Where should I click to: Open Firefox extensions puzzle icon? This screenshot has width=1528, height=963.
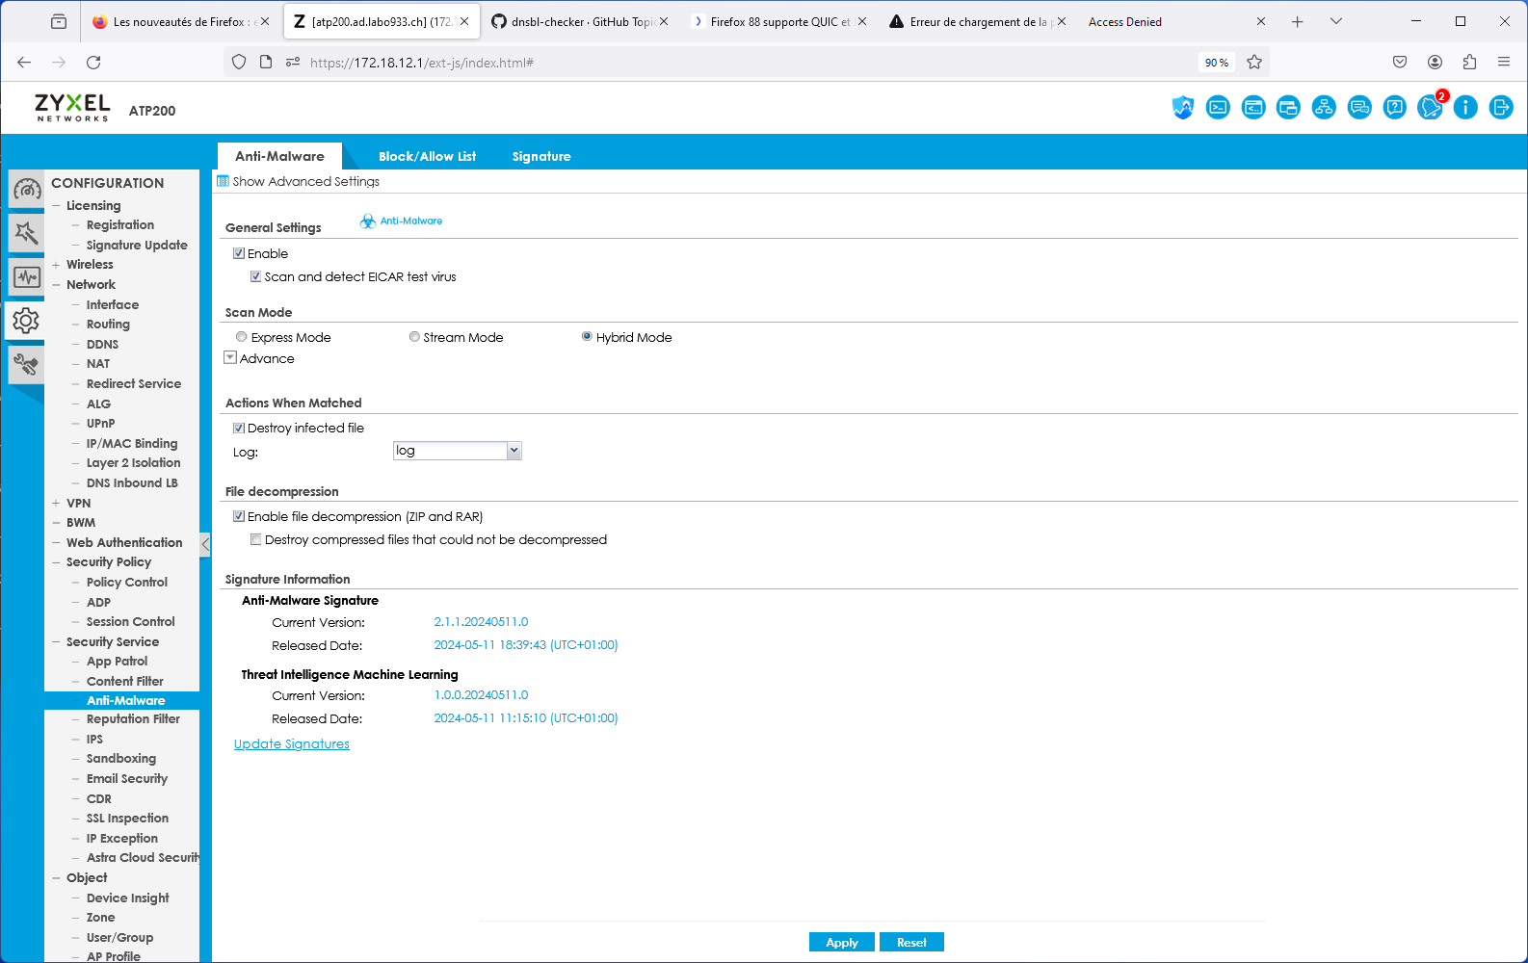coord(1469,63)
